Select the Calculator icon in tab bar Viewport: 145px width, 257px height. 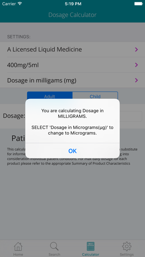tap(91, 247)
